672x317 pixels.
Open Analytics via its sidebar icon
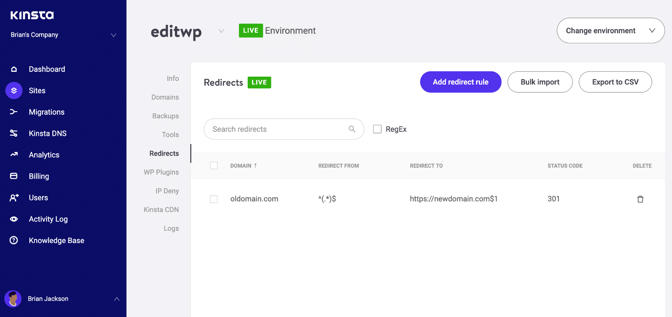point(14,155)
